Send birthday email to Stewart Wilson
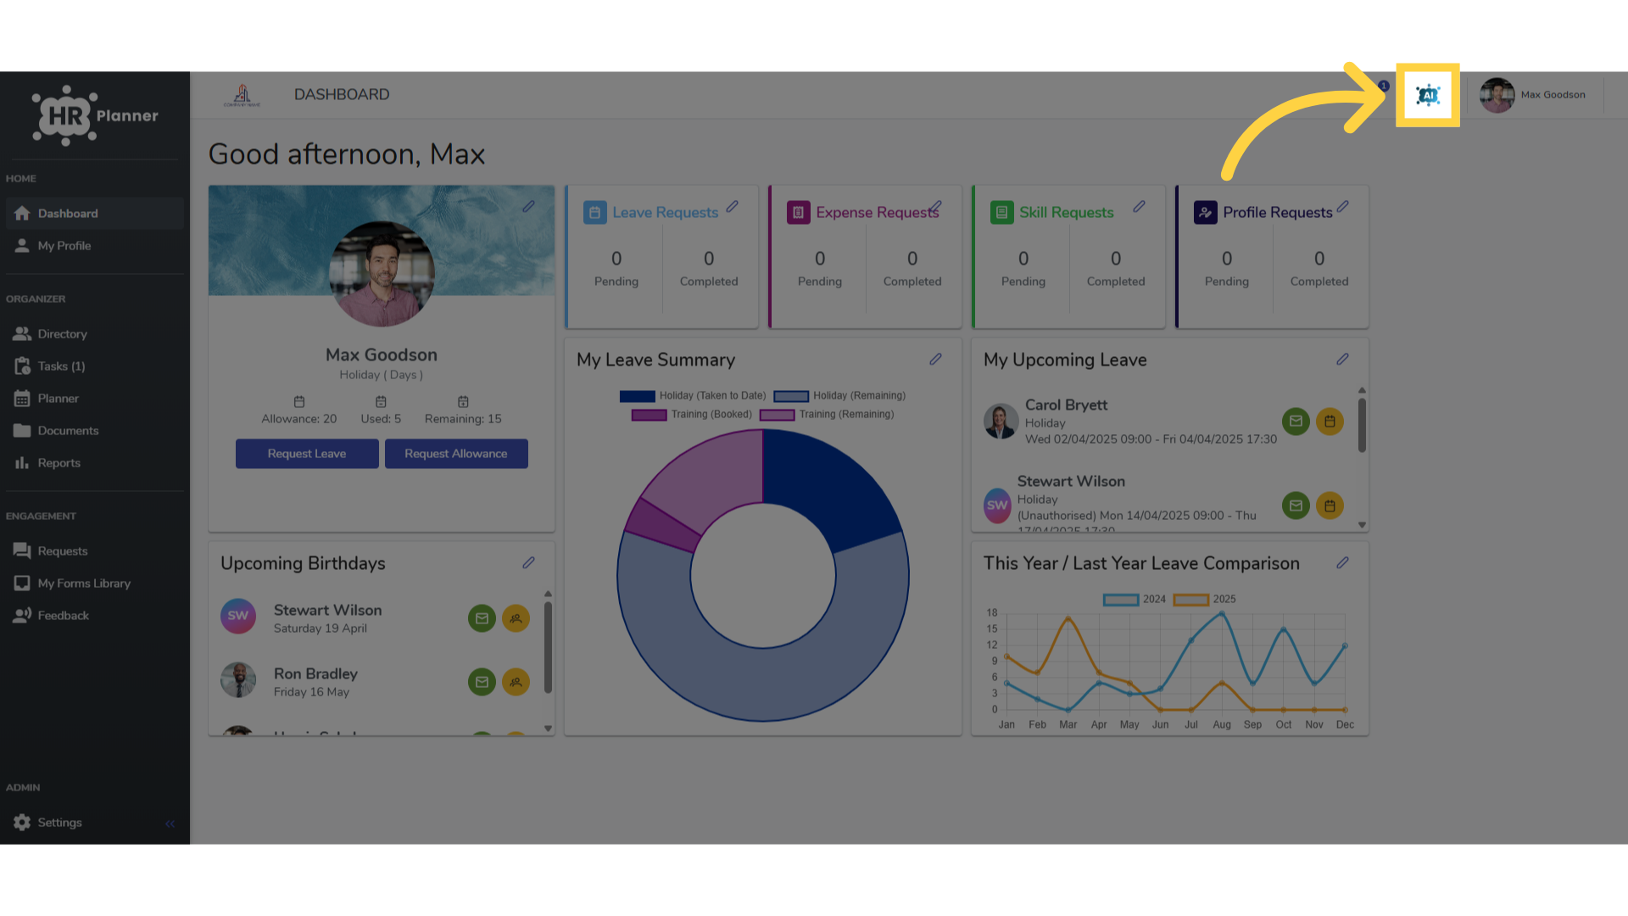The height and width of the screenshot is (916, 1628). coord(482,618)
